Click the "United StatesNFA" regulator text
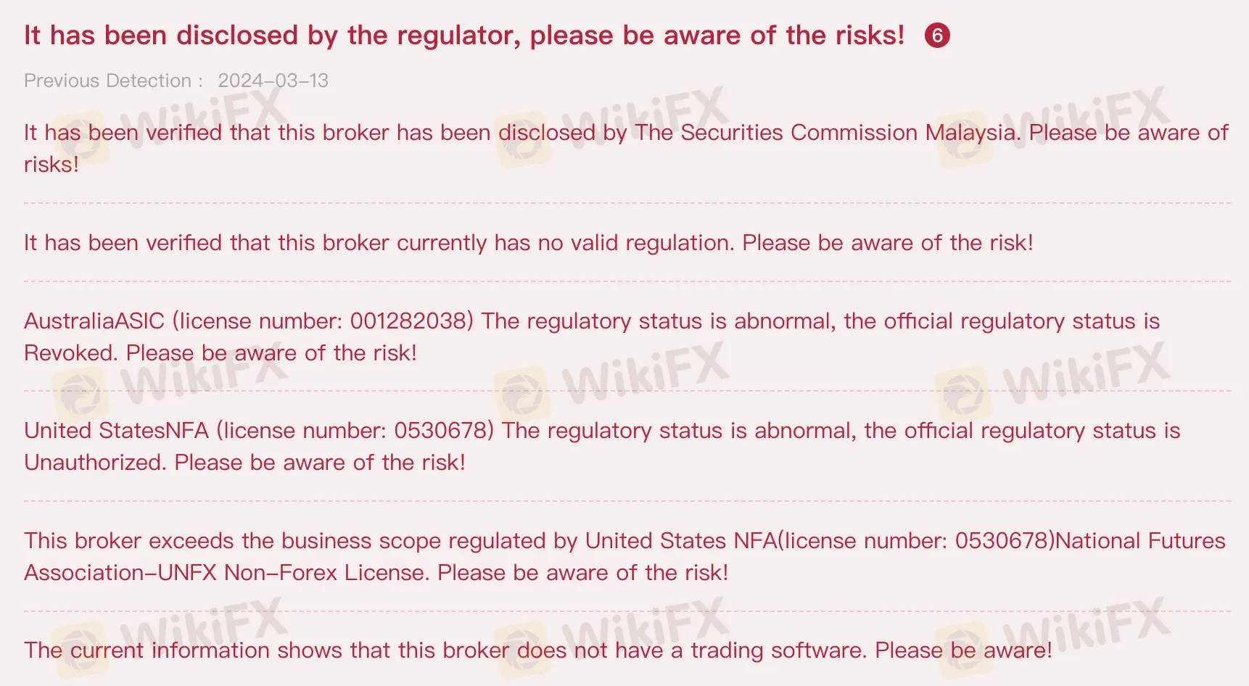The width and height of the screenshot is (1249, 686). tap(116, 431)
